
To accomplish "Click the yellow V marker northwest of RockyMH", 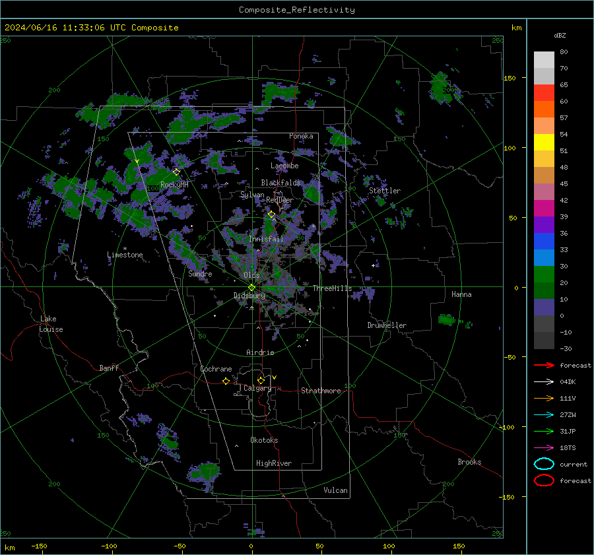I will [x=137, y=162].
